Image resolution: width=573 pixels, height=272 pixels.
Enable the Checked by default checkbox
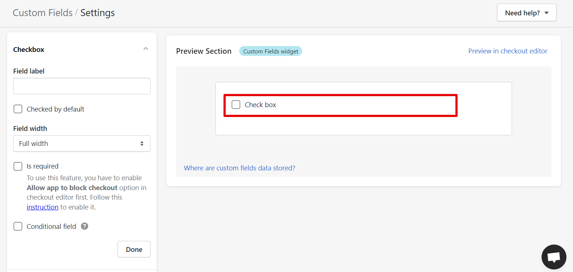pos(18,109)
